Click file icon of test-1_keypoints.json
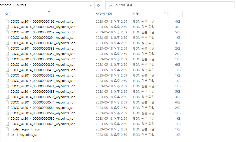Viewport: 236px width, 142px height. (x=7, y=135)
